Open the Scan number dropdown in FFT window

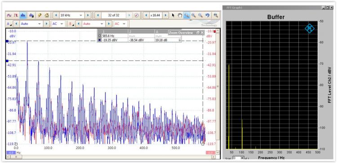(x=242, y=158)
